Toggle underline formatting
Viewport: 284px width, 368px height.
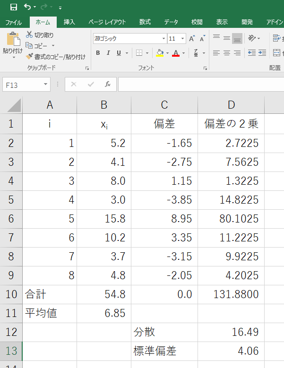point(119,53)
